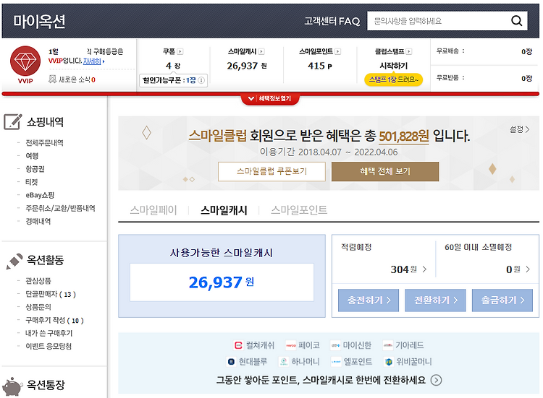This screenshot has width=543, height=398.
Task: Open 내가 쓴 구매후기 menu item
Action: coord(49,334)
